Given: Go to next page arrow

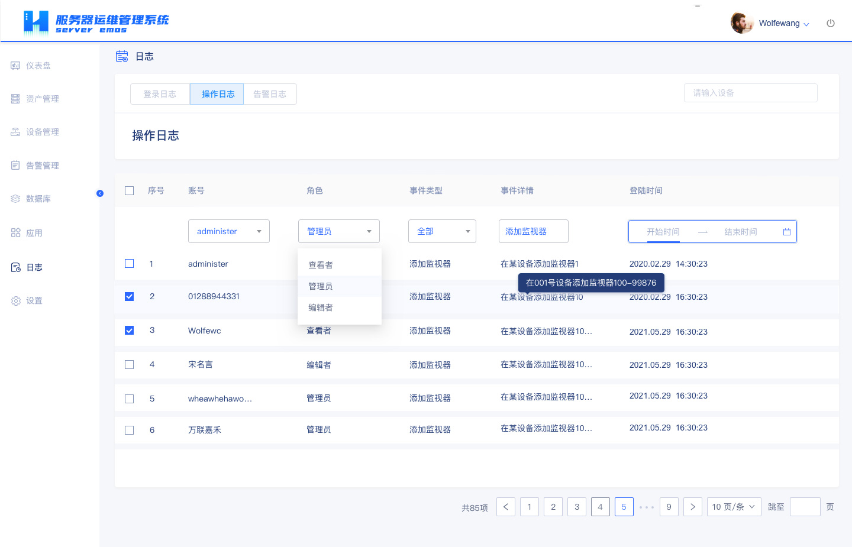Looking at the screenshot, I should [693, 507].
